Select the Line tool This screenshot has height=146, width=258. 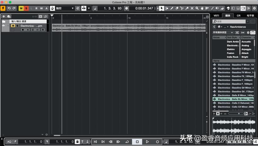(212, 8)
